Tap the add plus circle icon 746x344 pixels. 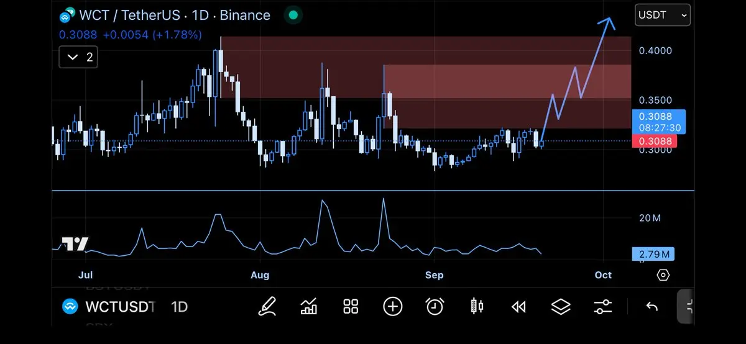393,306
